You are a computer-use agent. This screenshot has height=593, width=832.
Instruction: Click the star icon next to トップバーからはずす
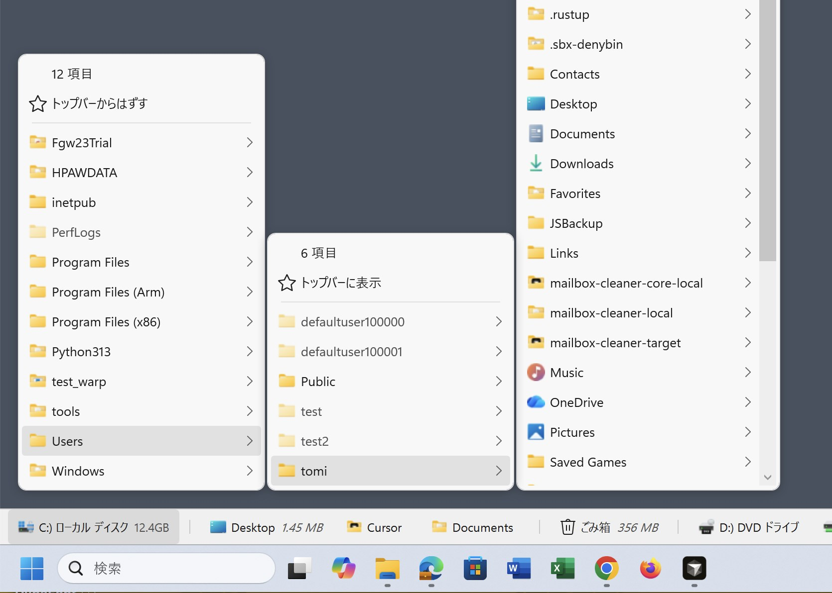tap(38, 104)
